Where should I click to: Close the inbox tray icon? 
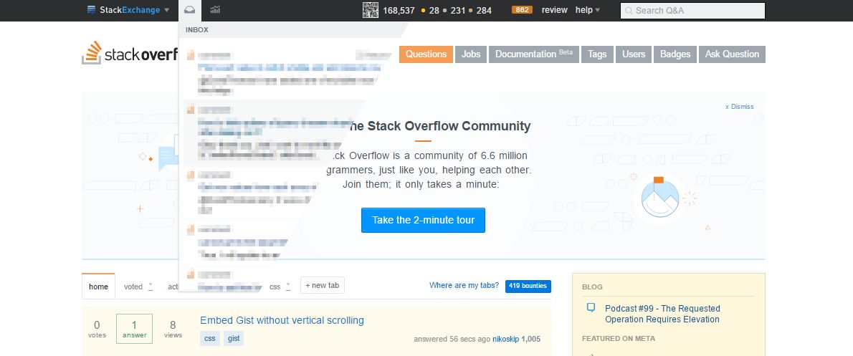click(189, 10)
